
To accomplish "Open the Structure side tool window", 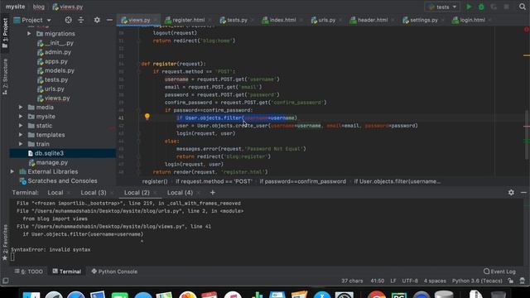I will [x=5, y=76].
